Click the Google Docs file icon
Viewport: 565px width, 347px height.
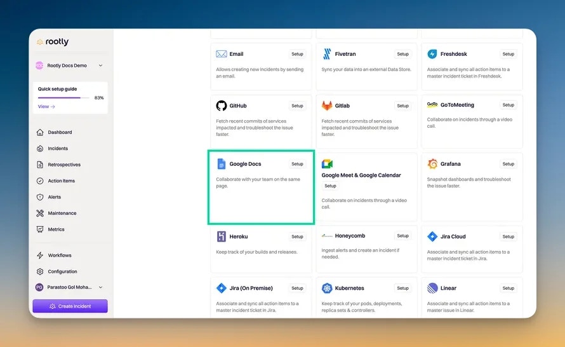222,164
